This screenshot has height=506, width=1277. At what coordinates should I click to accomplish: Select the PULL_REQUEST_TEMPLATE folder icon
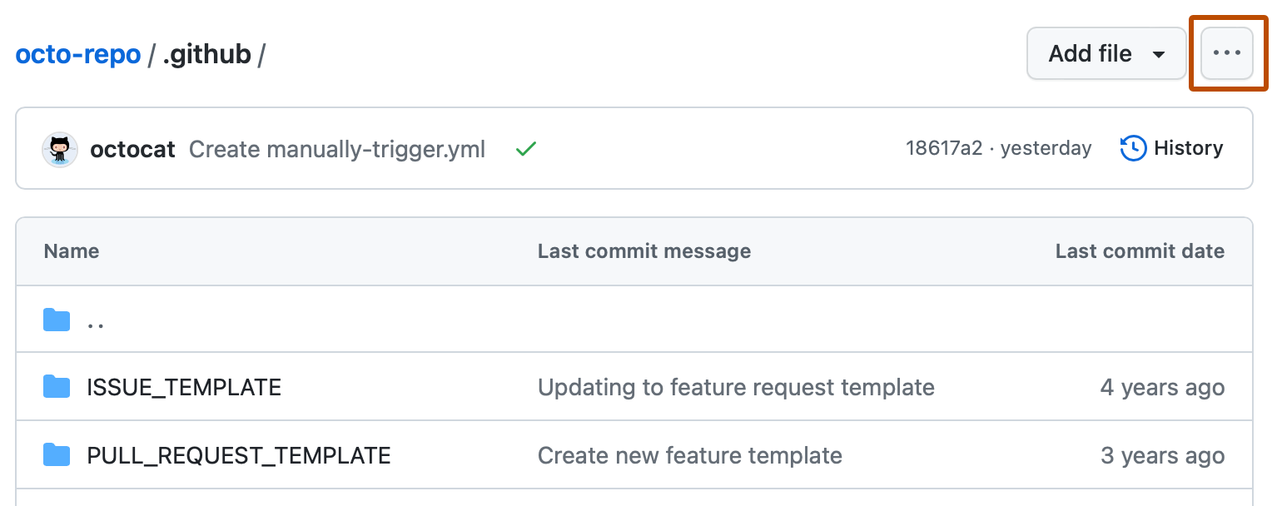pyautogui.click(x=56, y=454)
